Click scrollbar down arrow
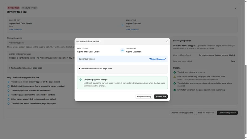 [245, 138]
